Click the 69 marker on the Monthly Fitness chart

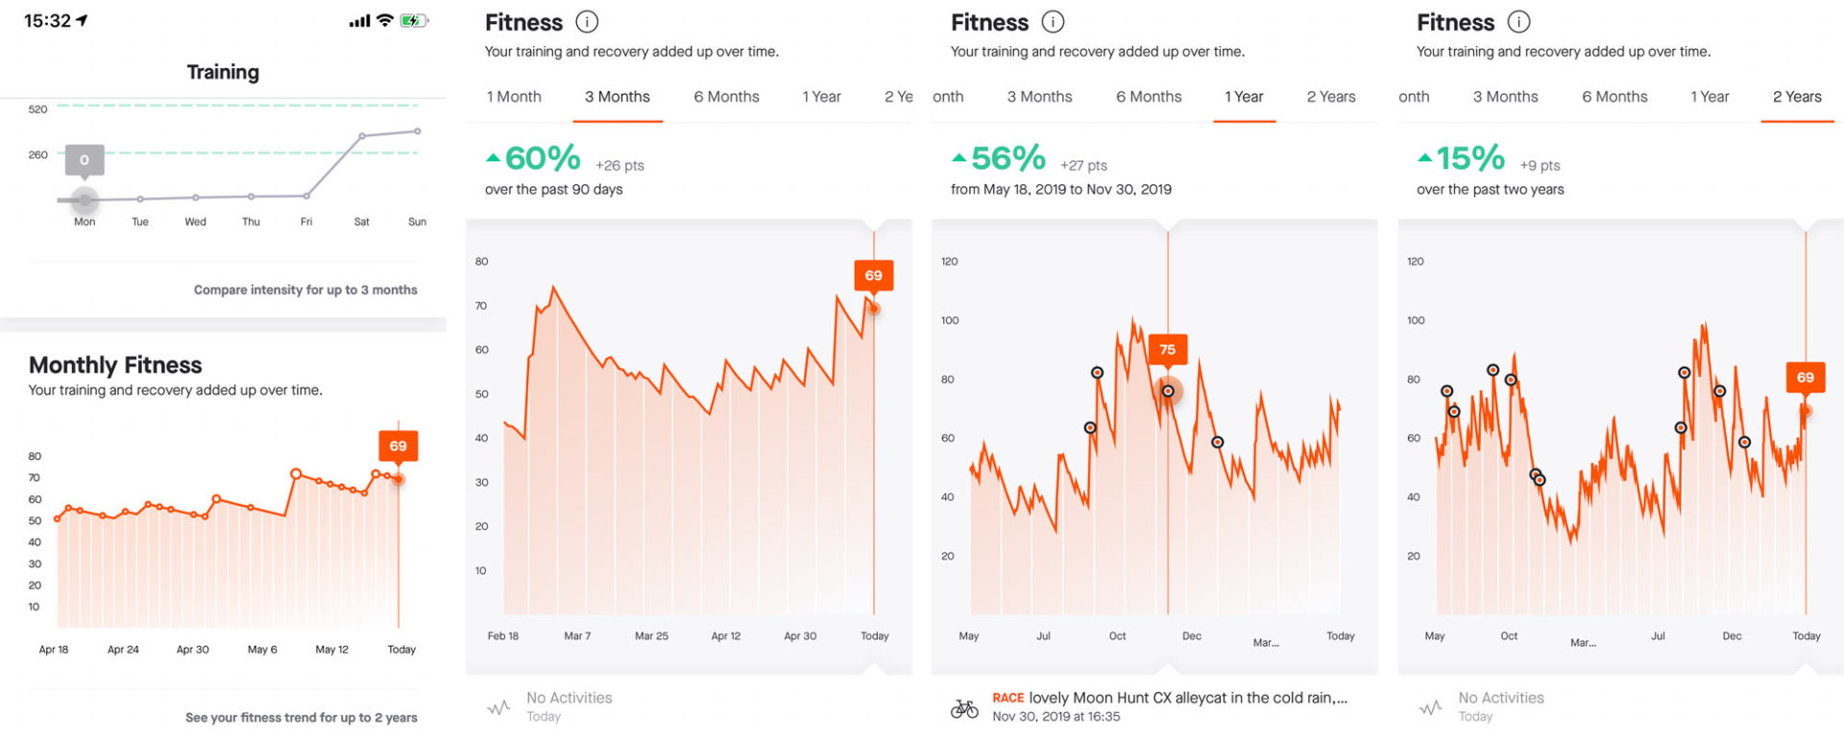click(399, 445)
